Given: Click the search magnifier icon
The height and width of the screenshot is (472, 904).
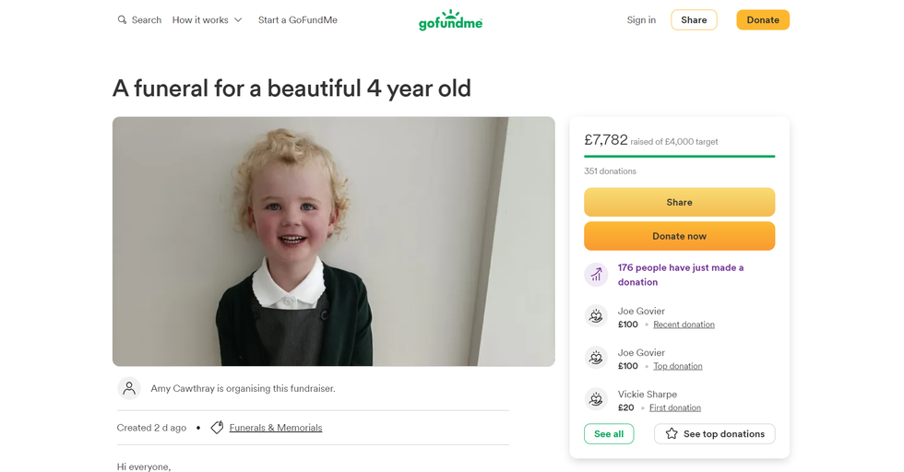Looking at the screenshot, I should tap(122, 20).
